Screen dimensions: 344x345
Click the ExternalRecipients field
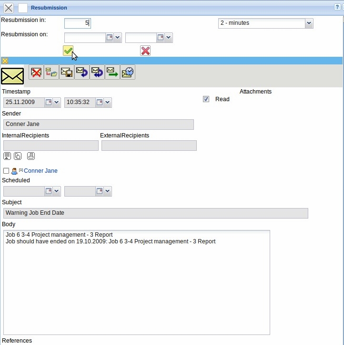pyautogui.click(x=149, y=146)
